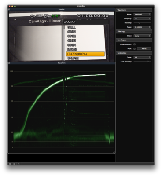162x176 pixels.
Task: Click the document icon in bottom toolbar
Action: 18,164
